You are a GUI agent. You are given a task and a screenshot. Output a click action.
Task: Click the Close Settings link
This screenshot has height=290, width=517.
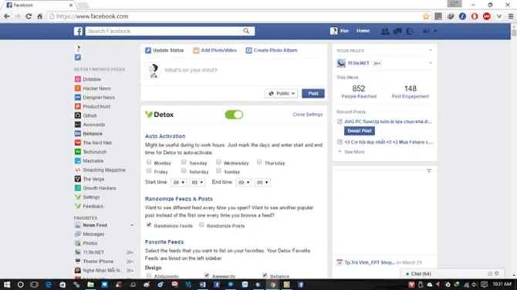pos(308,115)
